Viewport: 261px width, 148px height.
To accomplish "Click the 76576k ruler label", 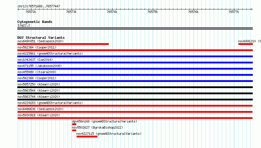I will 193,12.
